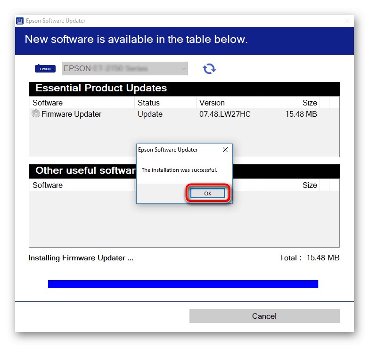Click the printer dropdown chevron arrow
The width and height of the screenshot is (369, 347).
point(184,69)
